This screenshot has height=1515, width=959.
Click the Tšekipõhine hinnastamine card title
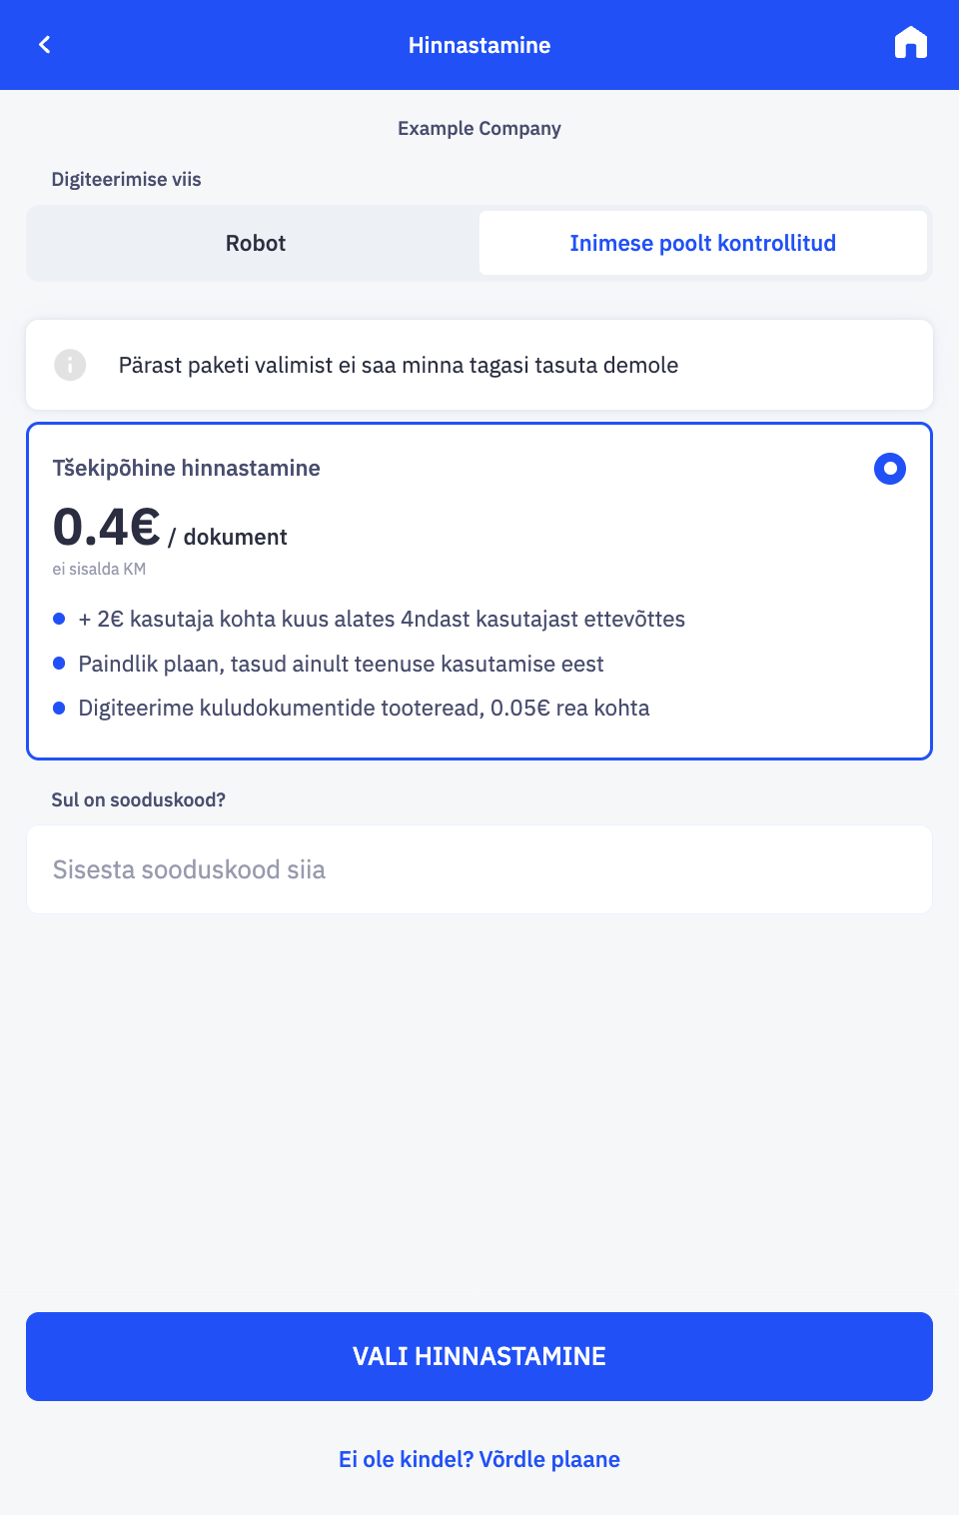point(186,468)
